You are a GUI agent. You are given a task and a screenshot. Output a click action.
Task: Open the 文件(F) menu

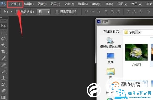15,4
